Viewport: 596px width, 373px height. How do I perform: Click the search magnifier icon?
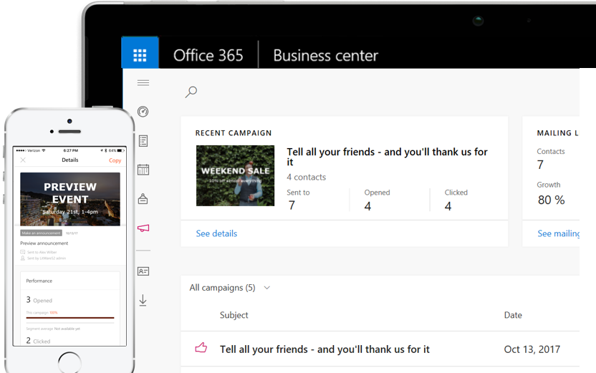tap(191, 92)
